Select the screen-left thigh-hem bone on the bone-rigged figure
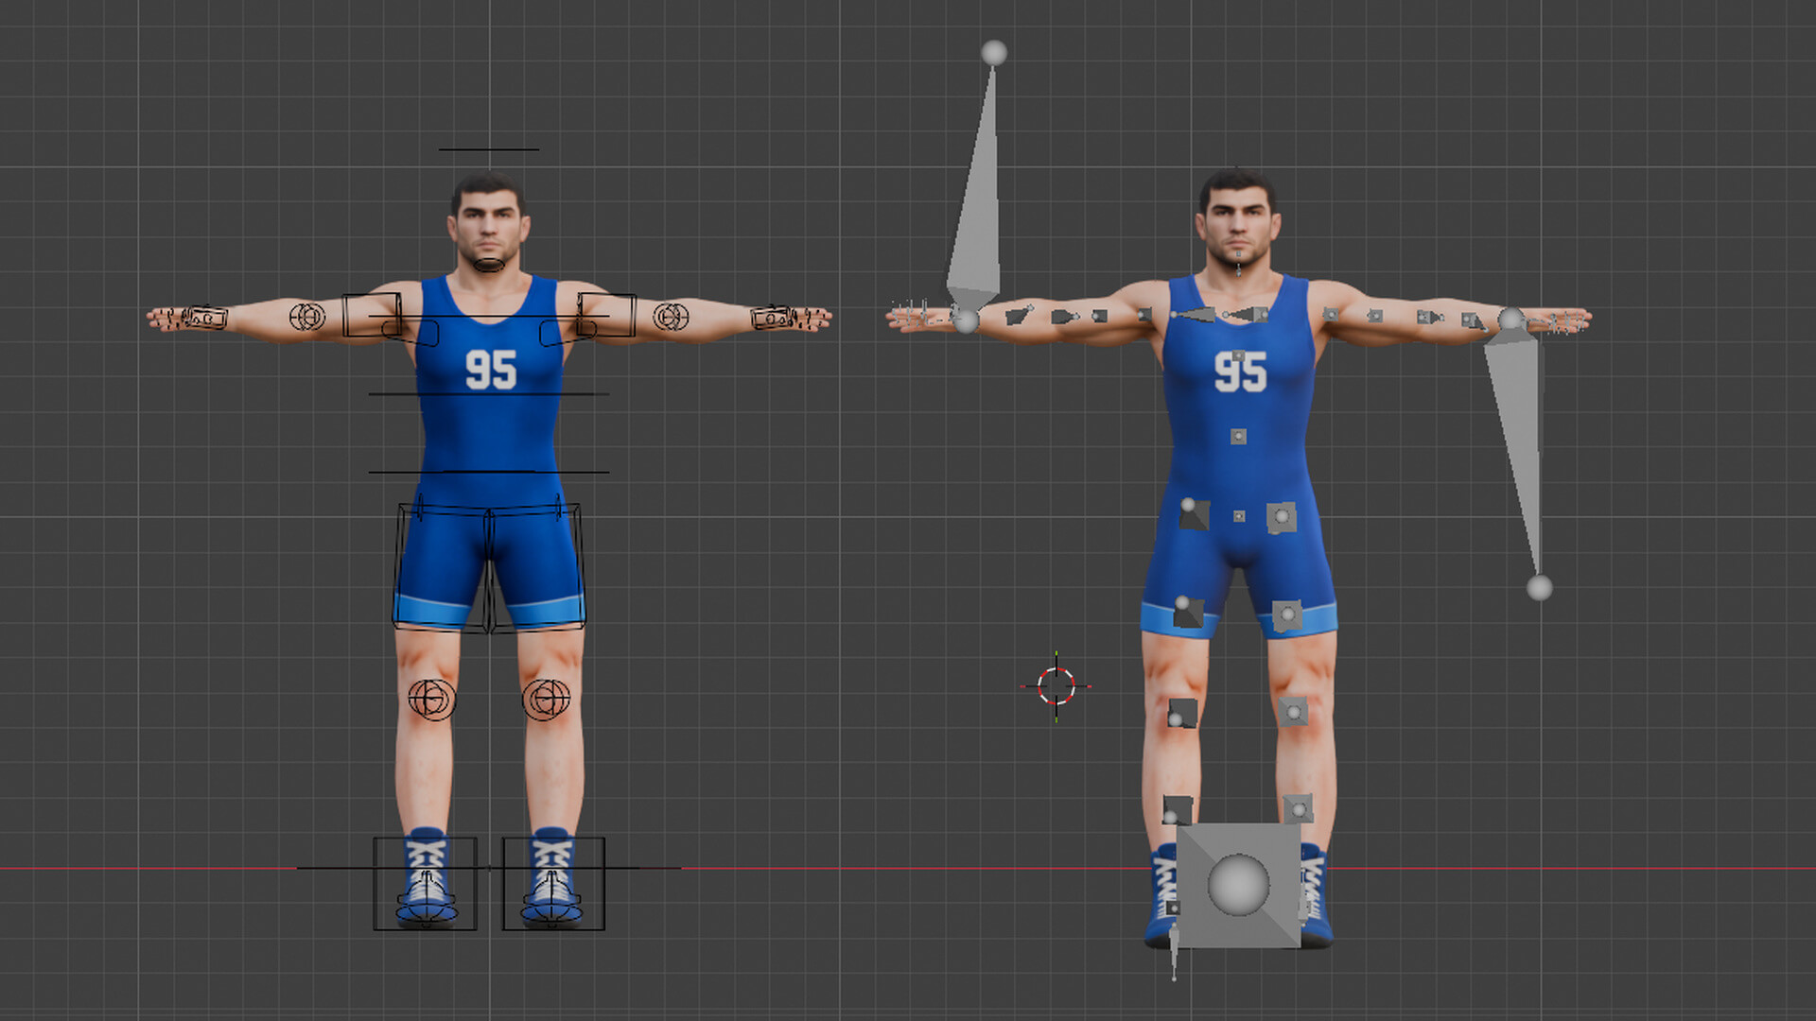The height and width of the screenshot is (1021, 1816). pos(1188,612)
